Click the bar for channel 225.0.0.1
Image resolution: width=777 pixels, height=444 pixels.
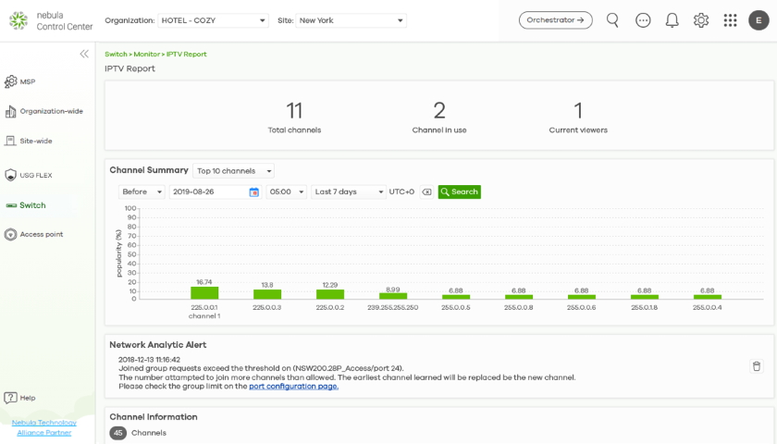click(204, 292)
